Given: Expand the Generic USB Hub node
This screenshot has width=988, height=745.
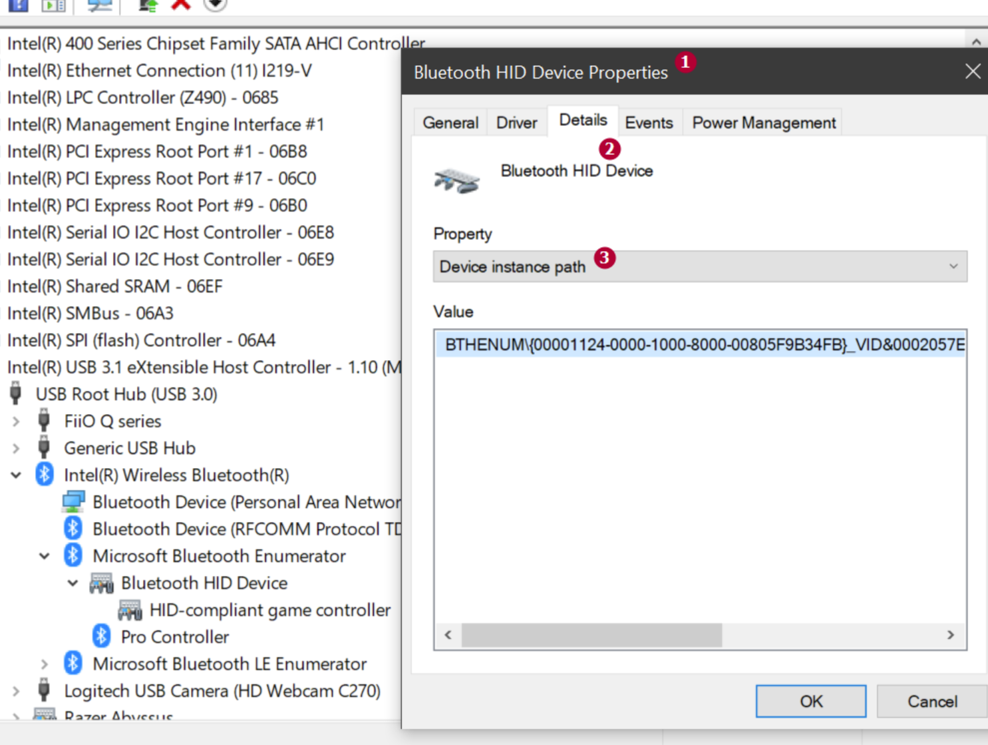Looking at the screenshot, I should [x=16, y=448].
